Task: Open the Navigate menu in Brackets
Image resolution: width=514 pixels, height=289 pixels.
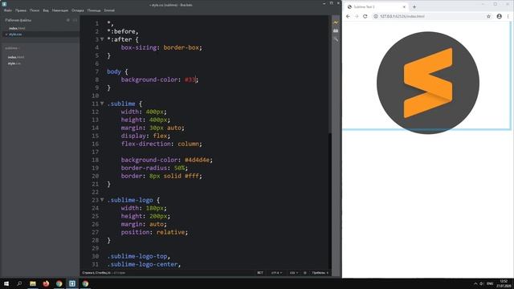Action: 60,10
